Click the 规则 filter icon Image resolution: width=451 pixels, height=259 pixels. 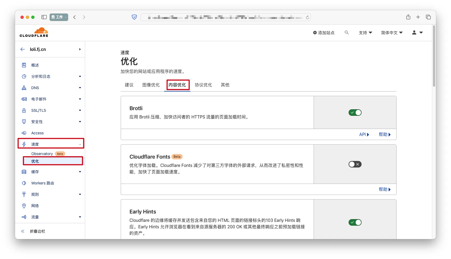tap(24, 194)
